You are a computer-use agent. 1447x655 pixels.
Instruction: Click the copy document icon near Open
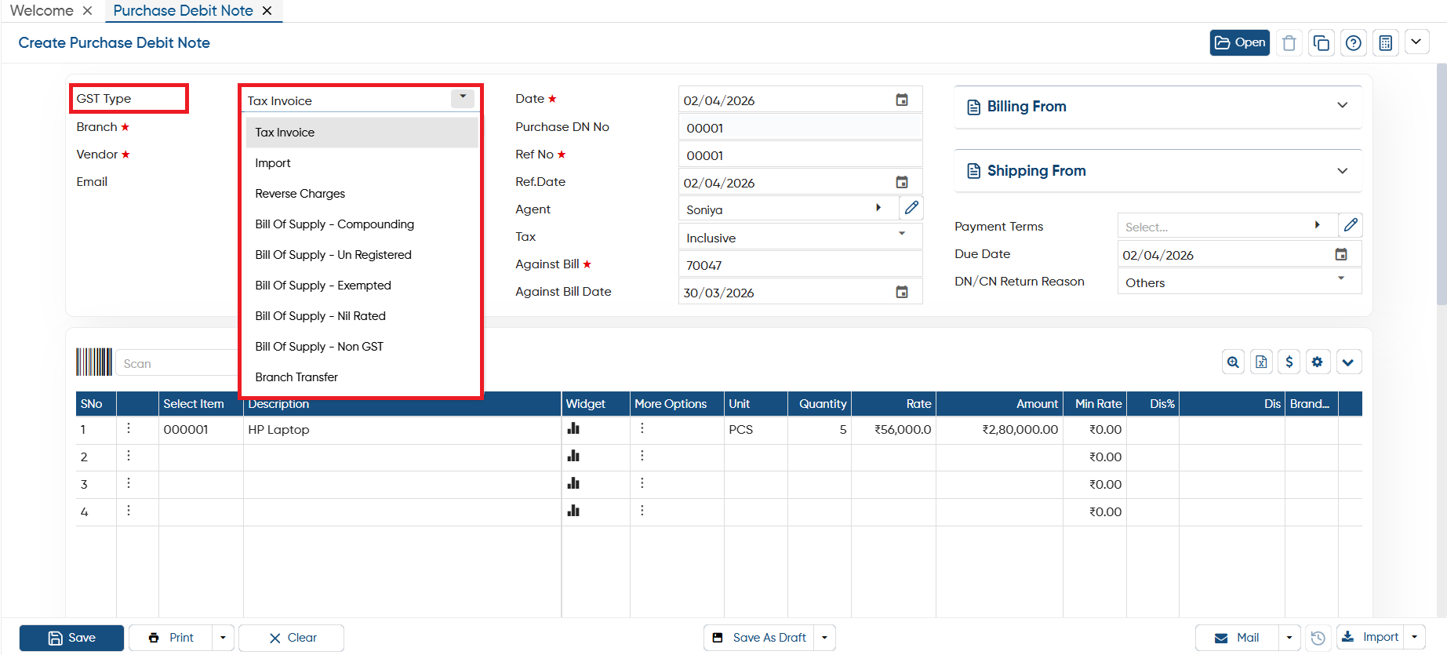(x=1322, y=42)
